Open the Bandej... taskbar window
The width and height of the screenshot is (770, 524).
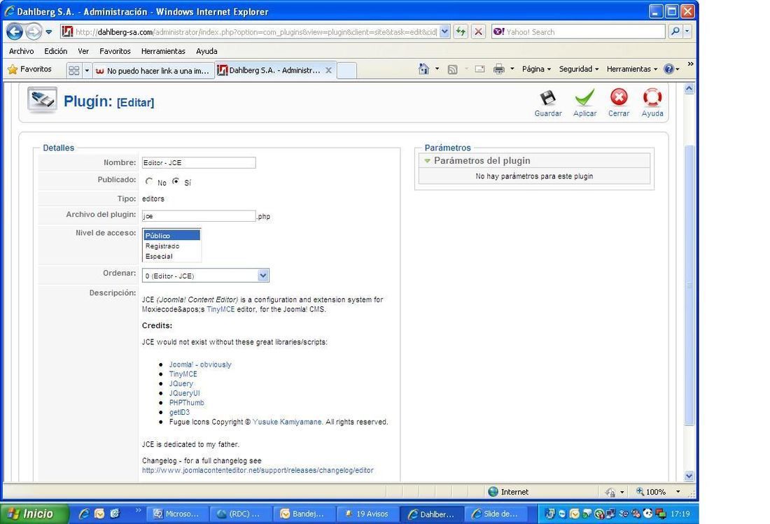pyautogui.click(x=304, y=514)
